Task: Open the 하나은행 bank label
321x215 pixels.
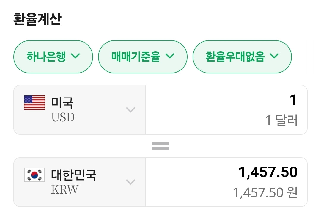Action: [x=46, y=56]
